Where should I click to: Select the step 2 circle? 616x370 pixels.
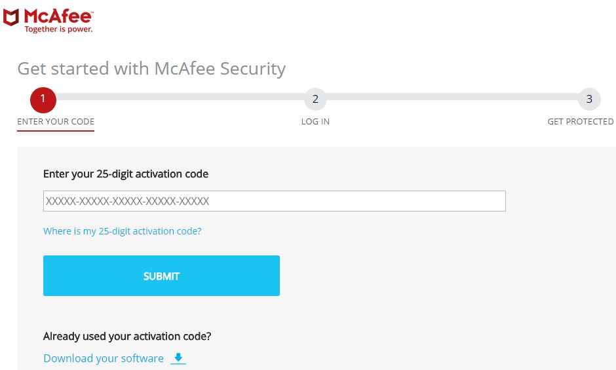[315, 99]
